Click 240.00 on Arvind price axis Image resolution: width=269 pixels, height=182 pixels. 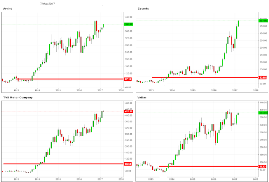[x=129, y=52]
